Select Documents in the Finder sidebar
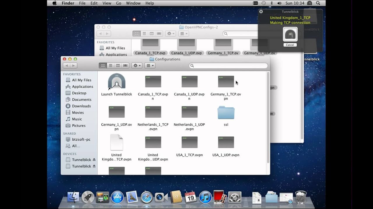373x209 pixels. [x=78, y=100]
